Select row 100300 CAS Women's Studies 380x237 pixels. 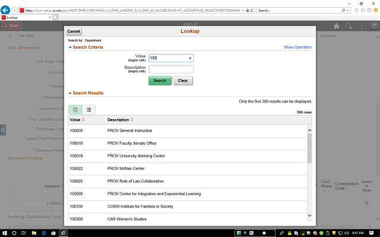point(188,217)
